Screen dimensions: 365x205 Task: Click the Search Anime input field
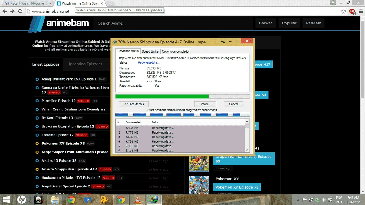(172, 23)
